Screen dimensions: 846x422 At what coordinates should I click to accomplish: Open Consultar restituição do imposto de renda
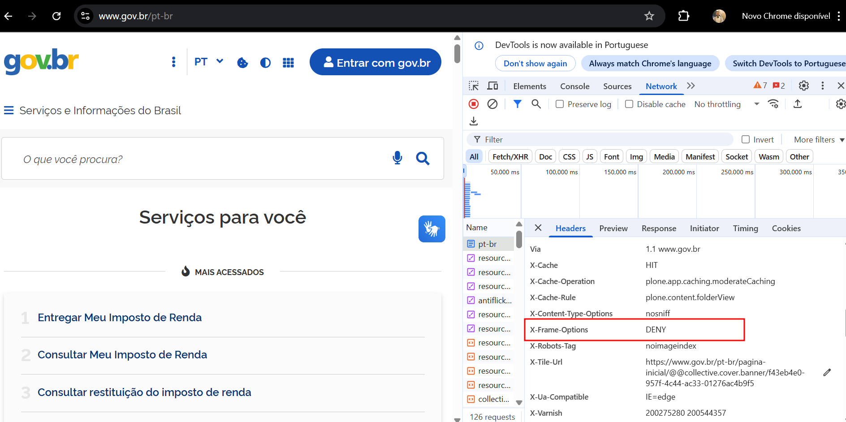coord(144,392)
